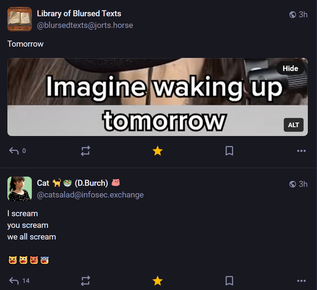
Task: Visit the @blursedtexts@jorts.horse profile
Action: click(85, 25)
